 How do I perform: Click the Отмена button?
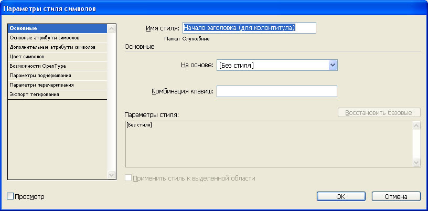pos(396,196)
